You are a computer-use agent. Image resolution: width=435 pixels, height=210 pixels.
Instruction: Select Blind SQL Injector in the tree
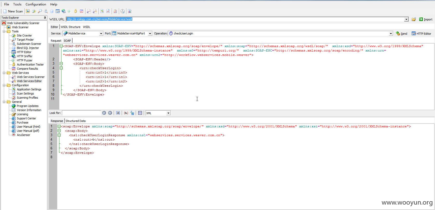[x=28, y=48]
